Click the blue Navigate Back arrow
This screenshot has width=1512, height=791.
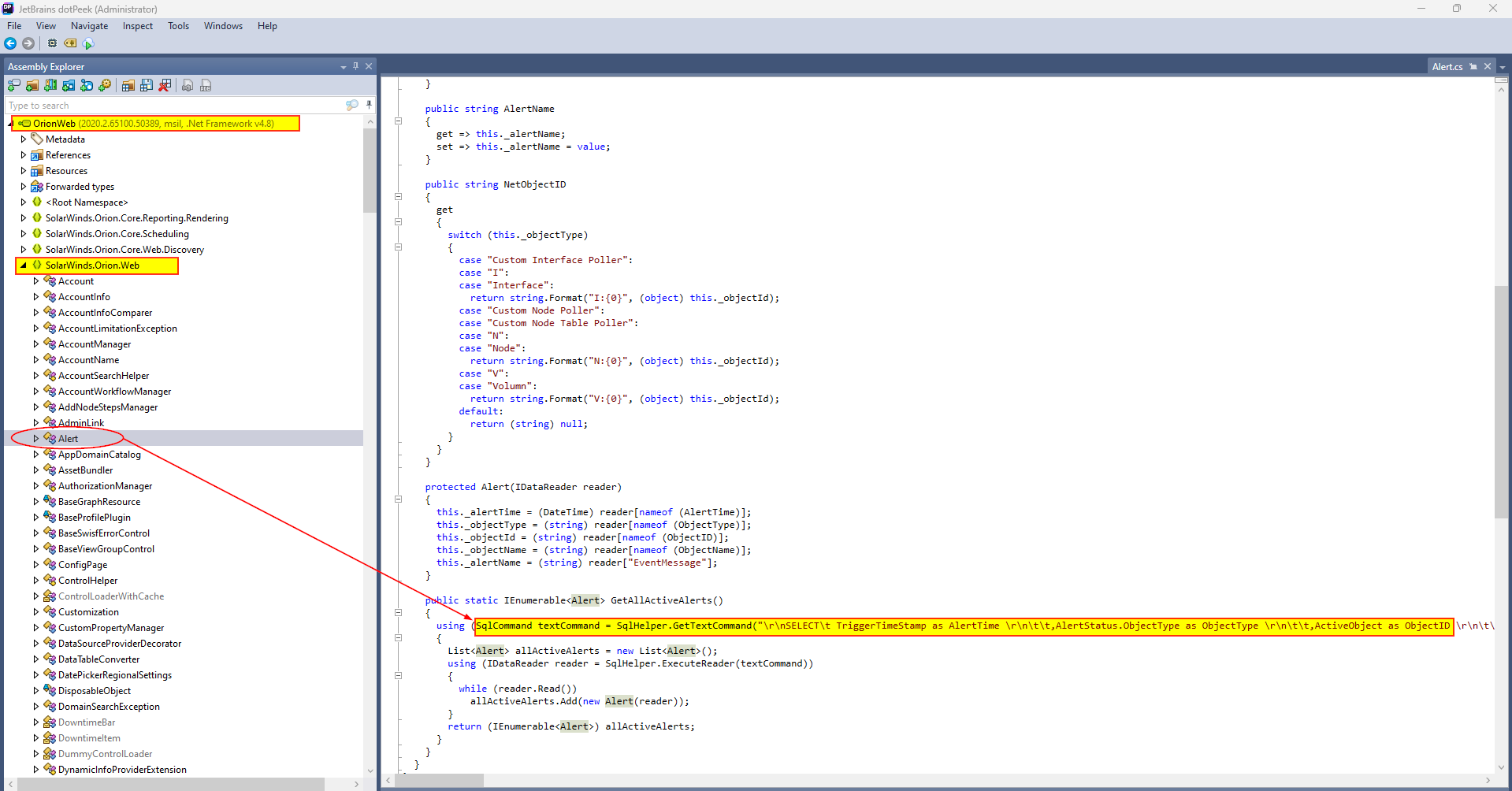pos(10,43)
